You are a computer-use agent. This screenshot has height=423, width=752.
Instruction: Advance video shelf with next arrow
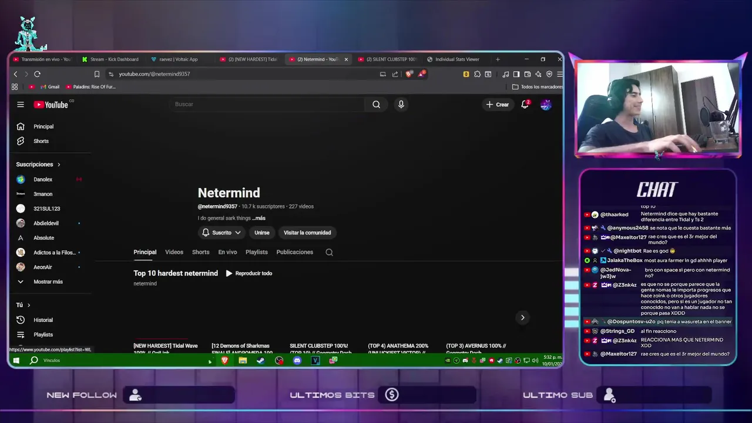[522, 317]
